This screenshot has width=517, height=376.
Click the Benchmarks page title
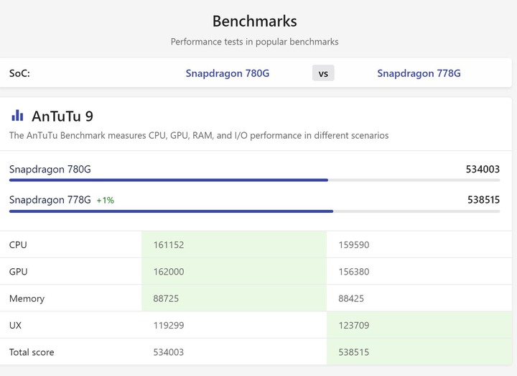[x=254, y=21]
